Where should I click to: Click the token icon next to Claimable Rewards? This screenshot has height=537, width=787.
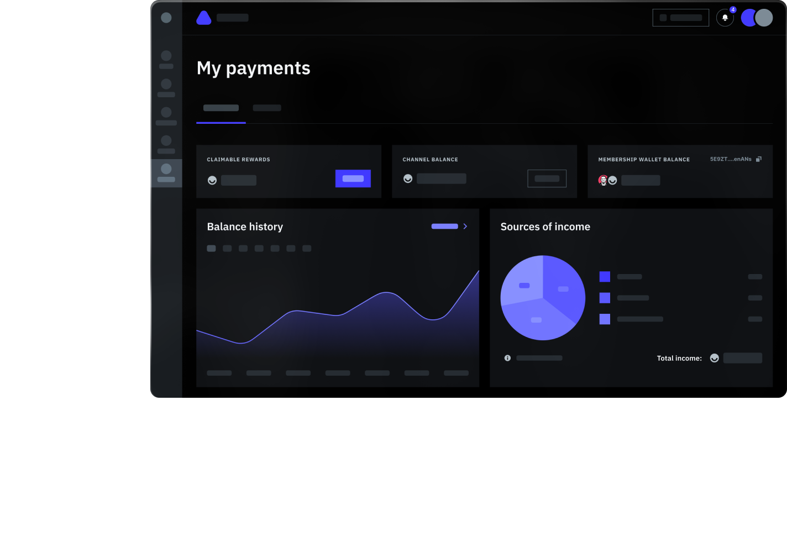pos(212,180)
